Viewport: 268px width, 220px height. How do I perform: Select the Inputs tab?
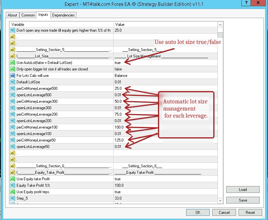(43, 15)
